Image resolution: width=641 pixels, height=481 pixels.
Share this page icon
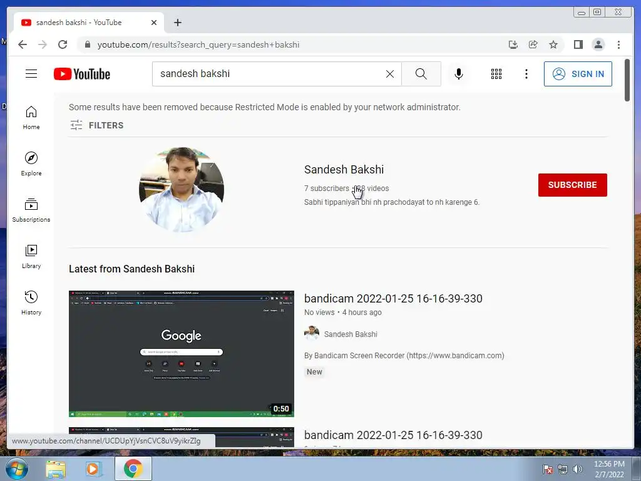tap(533, 44)
